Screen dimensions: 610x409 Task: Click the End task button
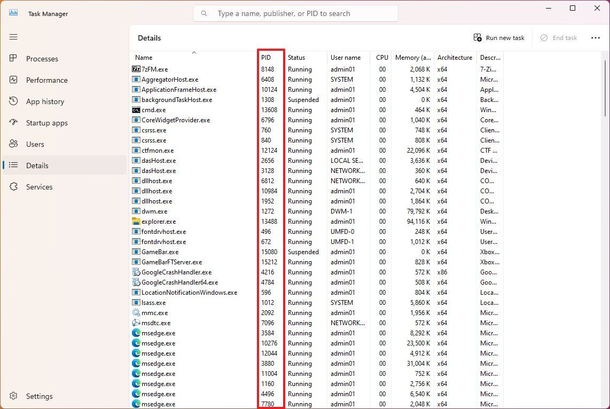(559, 37)
